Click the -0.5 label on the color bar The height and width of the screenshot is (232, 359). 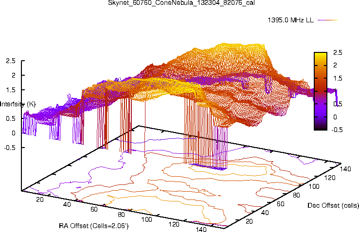point(337,130)
